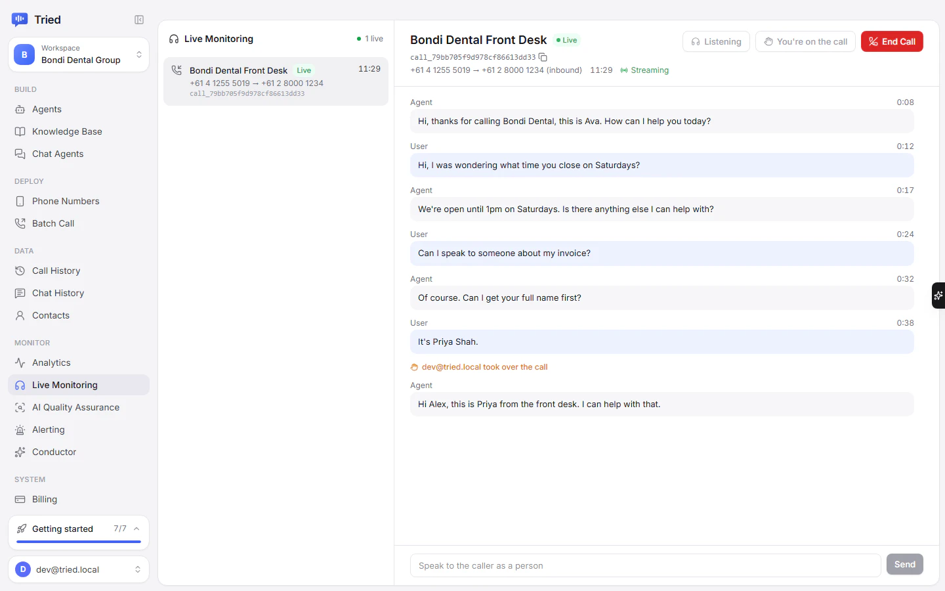Go to Billing
This screenshot has width=945, height=591.
click(79, 499)
